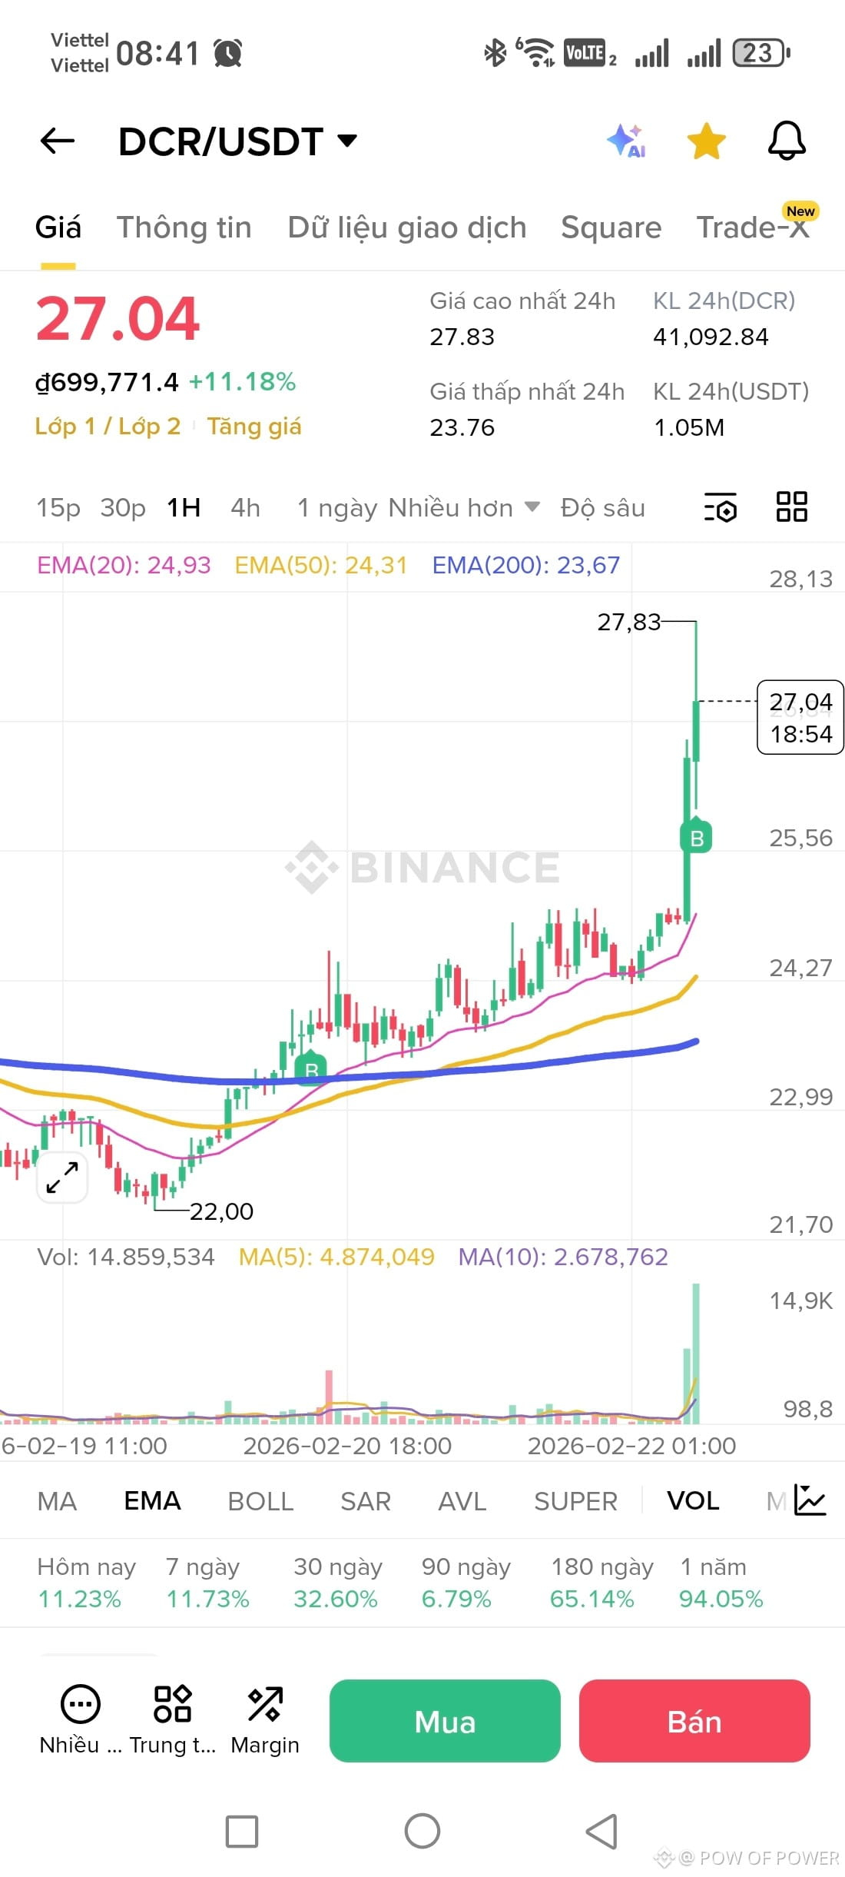Screen dimensions: 845x1877
Task: Switch to the Thông tin tab
Action: point(184,228)
